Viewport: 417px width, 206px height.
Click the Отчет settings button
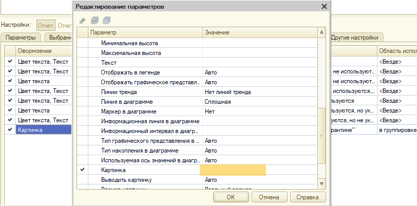click(46, 26)
